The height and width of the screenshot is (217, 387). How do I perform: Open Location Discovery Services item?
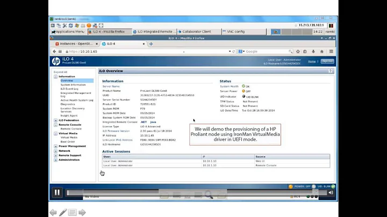tap(73, 110)
